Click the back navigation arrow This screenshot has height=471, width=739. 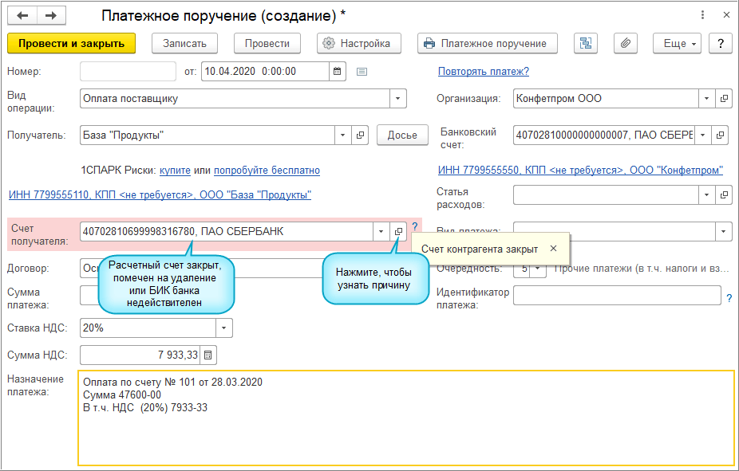(22, 15)
